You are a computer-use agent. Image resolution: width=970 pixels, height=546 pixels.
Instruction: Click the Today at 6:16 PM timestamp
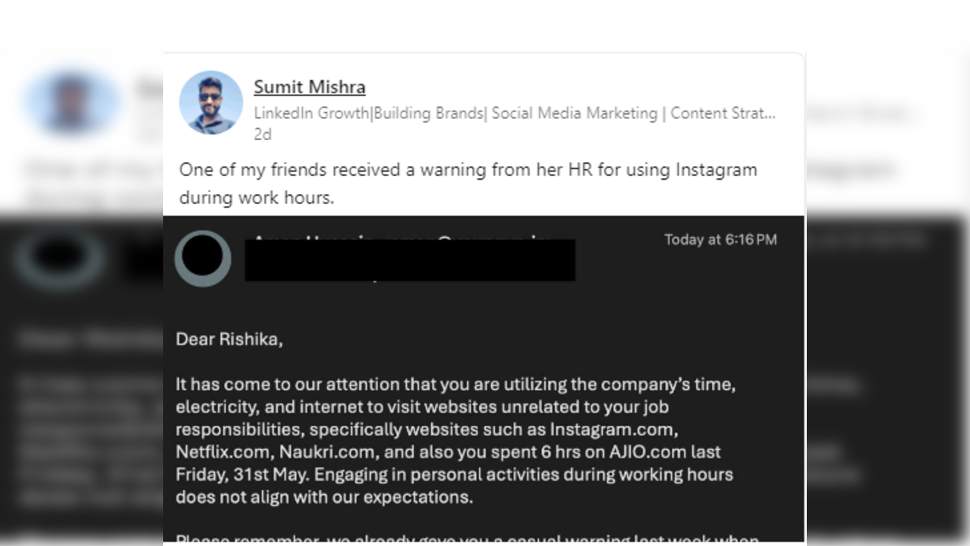click(x=720, y=240)
